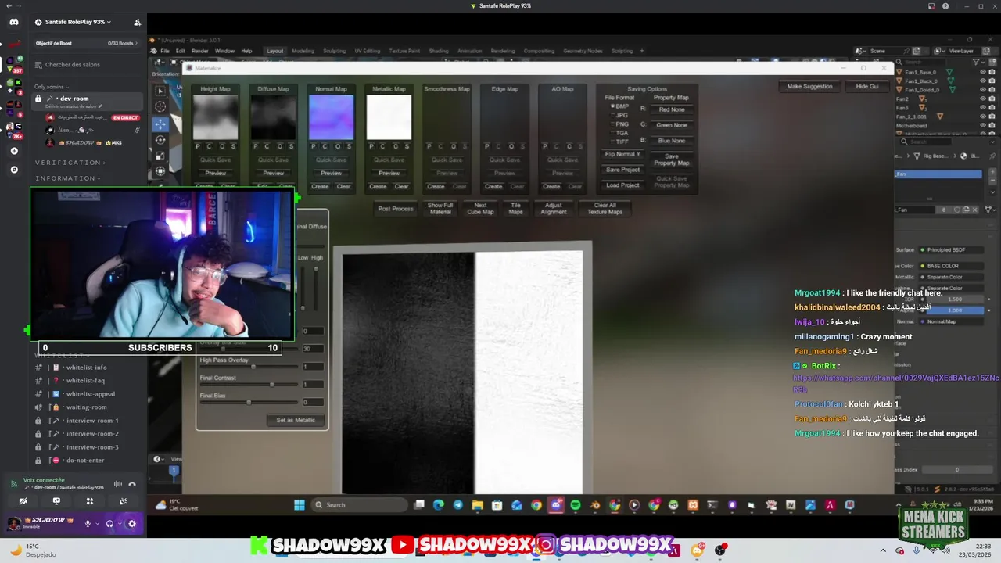Viewport: 1001px width, 563px height.
Task: Open the soundboard in Discord voice controls
Action: coord(123,501)
